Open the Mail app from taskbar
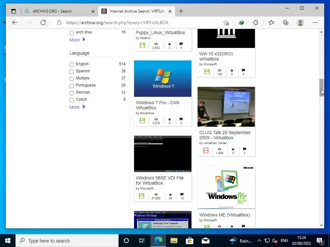330x247 pixels. point(205,241)
